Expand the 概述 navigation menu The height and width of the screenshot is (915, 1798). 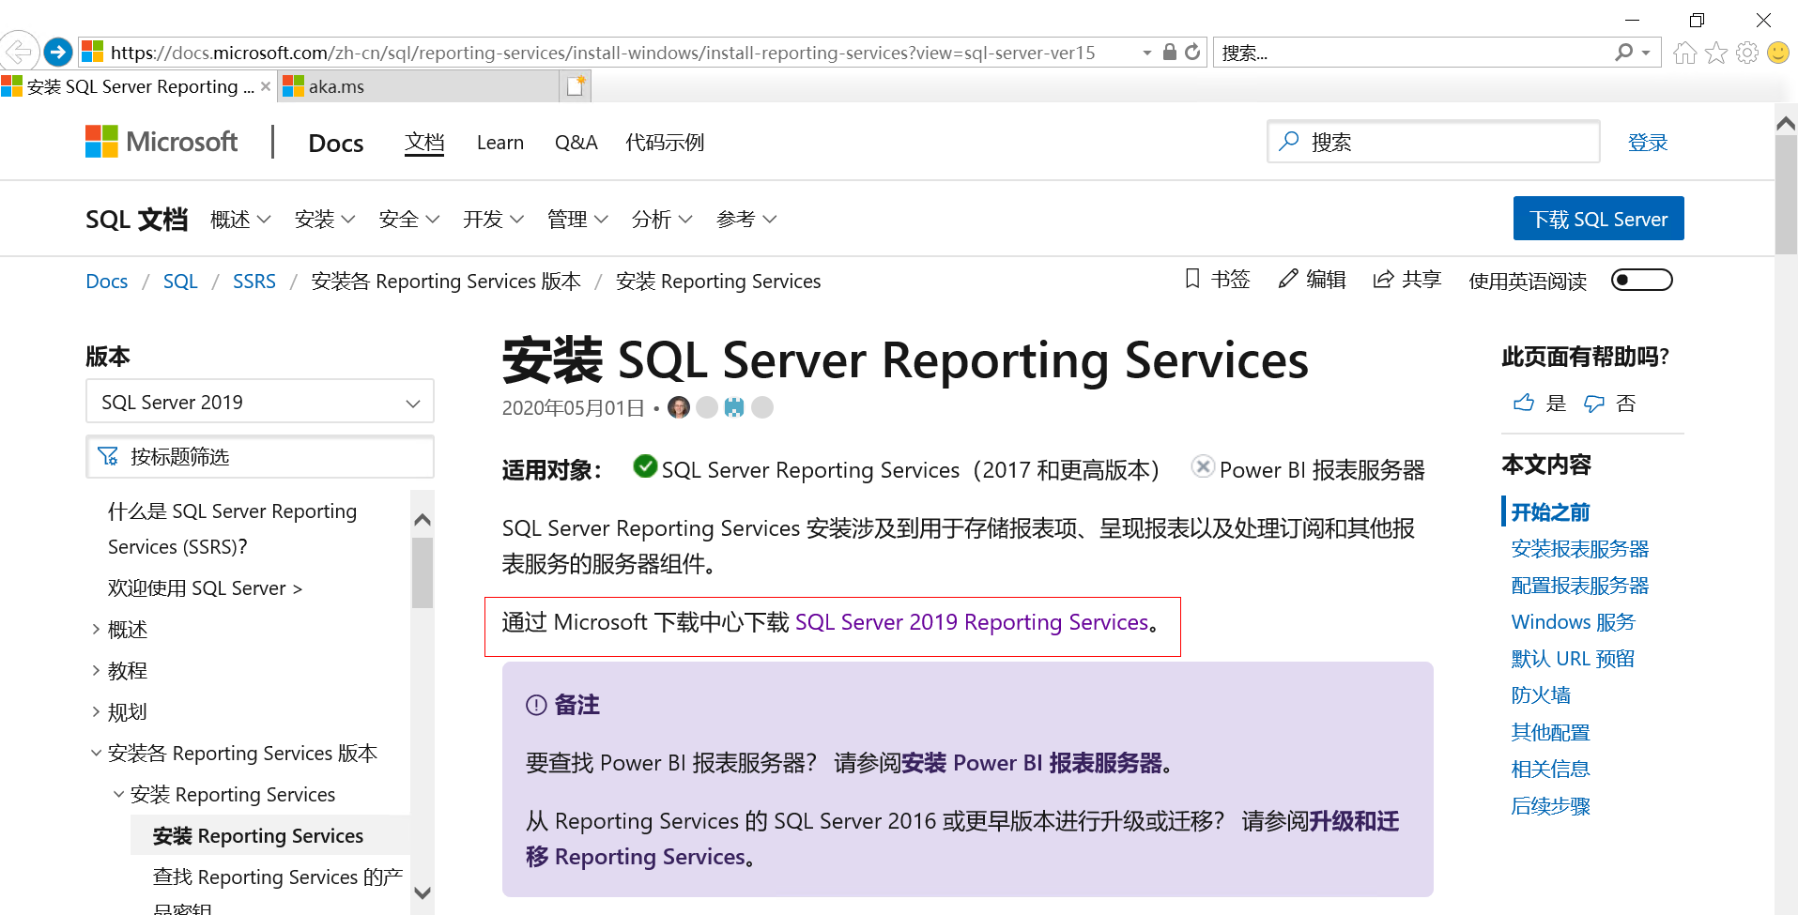click(x=241, y=219)
